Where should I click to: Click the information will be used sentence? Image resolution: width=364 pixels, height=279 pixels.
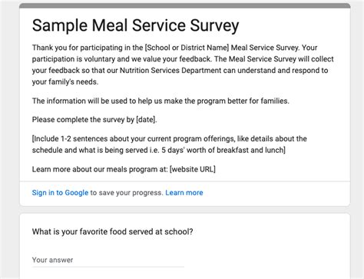(x=160, y=101)
